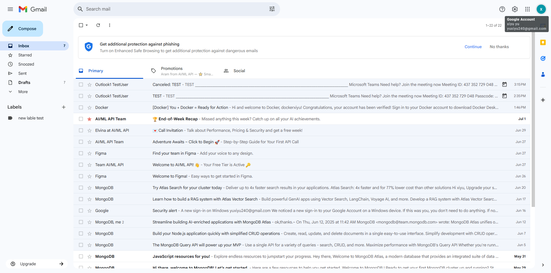Select the JavaScript resources email checkbox

pos(81,256)
